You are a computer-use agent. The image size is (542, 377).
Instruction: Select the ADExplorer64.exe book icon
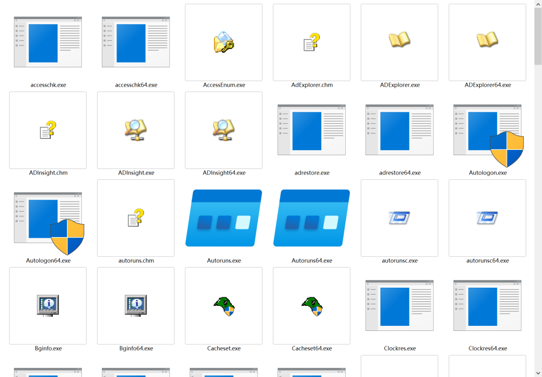(487, 40)
